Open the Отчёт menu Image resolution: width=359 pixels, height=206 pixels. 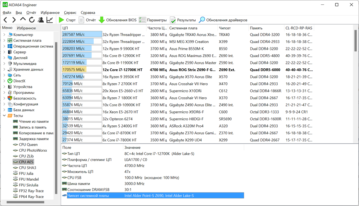click(x=31, y=13)
